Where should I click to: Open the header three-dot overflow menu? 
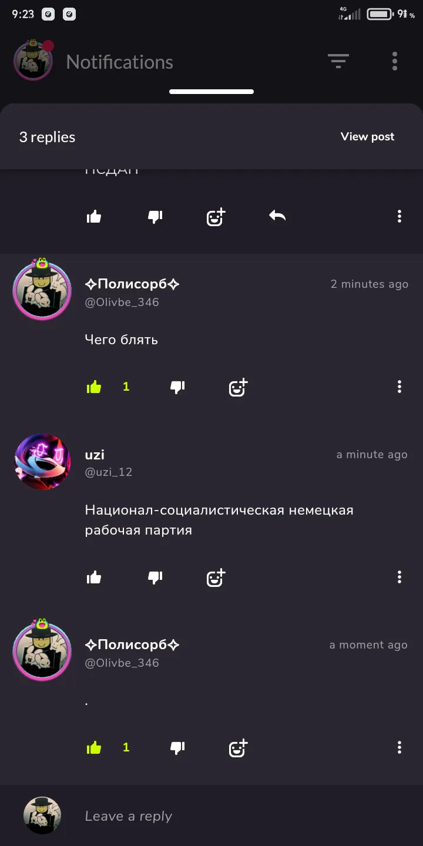pos(395,61)
